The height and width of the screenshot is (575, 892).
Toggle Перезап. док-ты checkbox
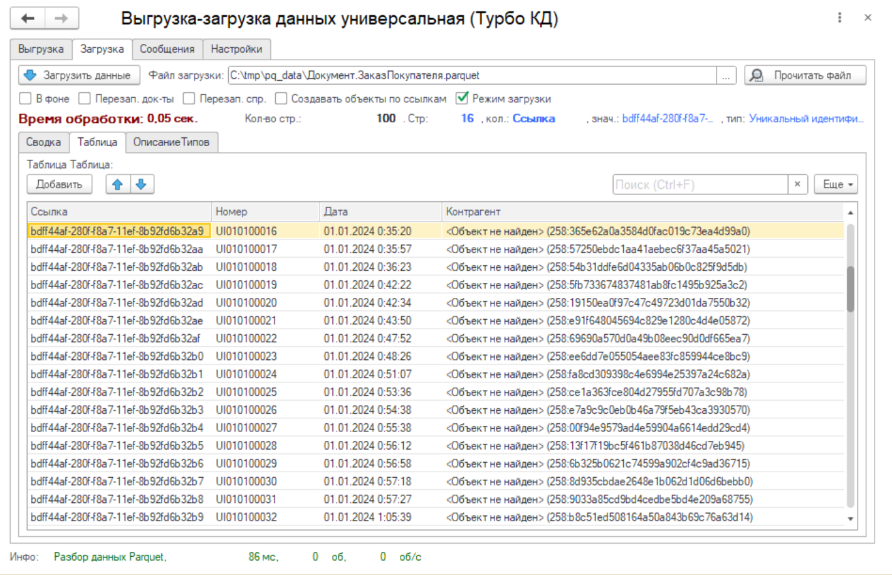click(85, 98)
